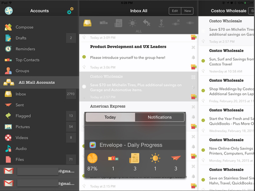The image size is (255, 191).
Task: Open the Inbox folder with 2793 messages
Action: (x=39, y=94)
